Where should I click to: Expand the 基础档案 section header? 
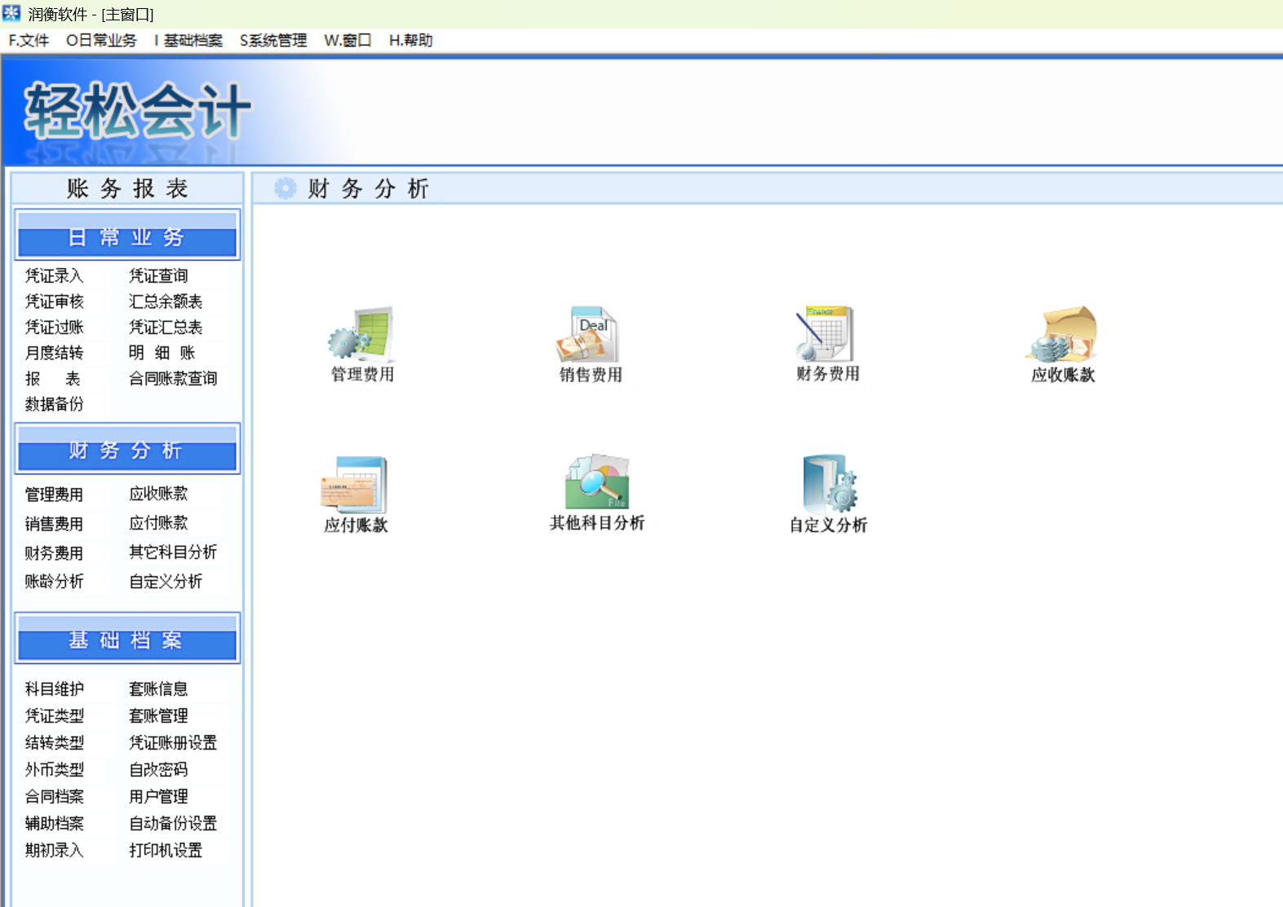[x=127, y=639]
